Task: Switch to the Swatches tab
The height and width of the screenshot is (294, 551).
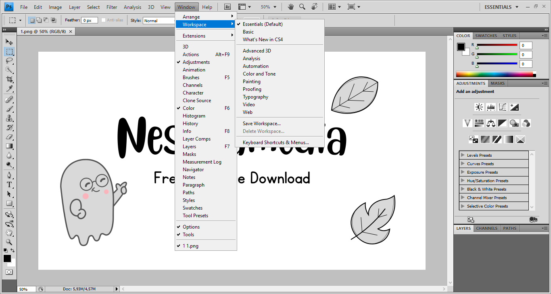Action: click(x=486, y=36)
